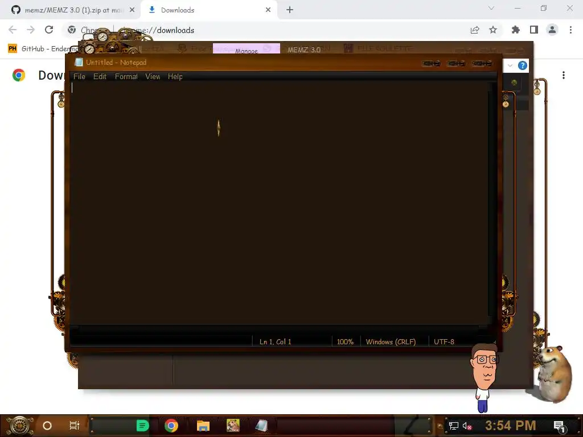Click the Chrome logo on Downloads page
This screenshot has width=583, height=437.
(19, 75)
